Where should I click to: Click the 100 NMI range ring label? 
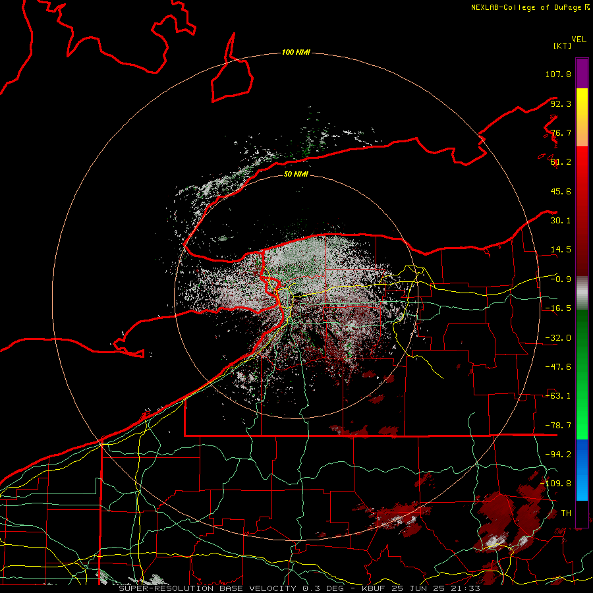(x=296, y=52)
